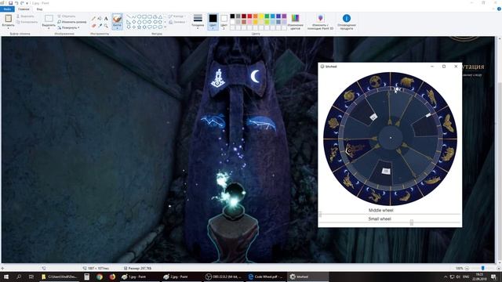
Task: Click the zoom out minus button in the status bar
Action: click(467, 268)
